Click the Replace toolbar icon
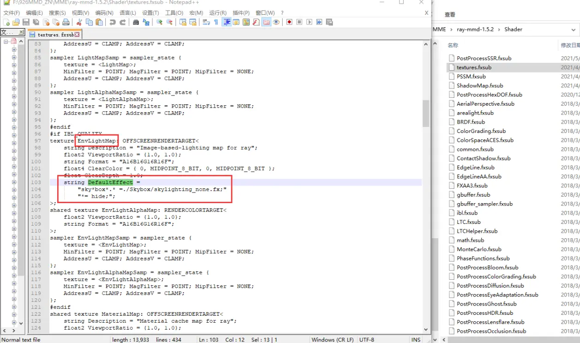This screenshot has height=343, width=580. pos(146,22)
